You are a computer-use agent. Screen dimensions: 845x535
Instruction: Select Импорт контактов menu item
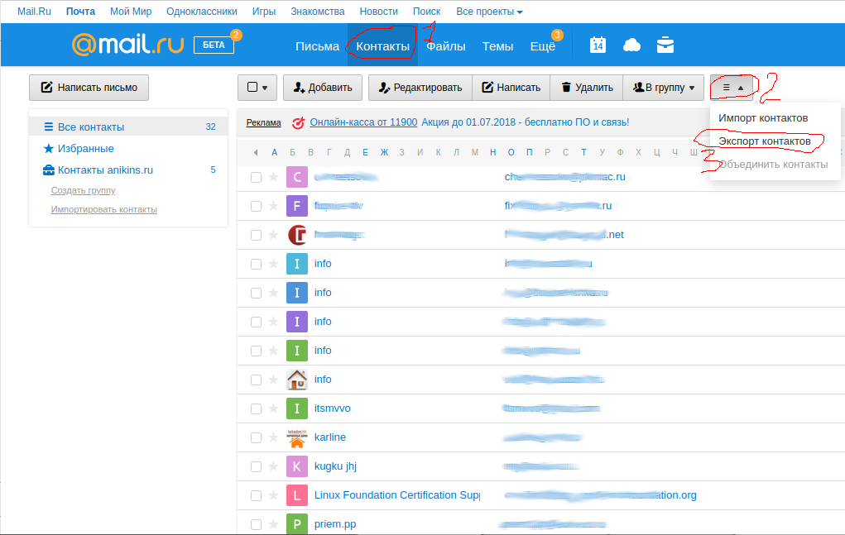pyautogui.click(x=763, y=118)
